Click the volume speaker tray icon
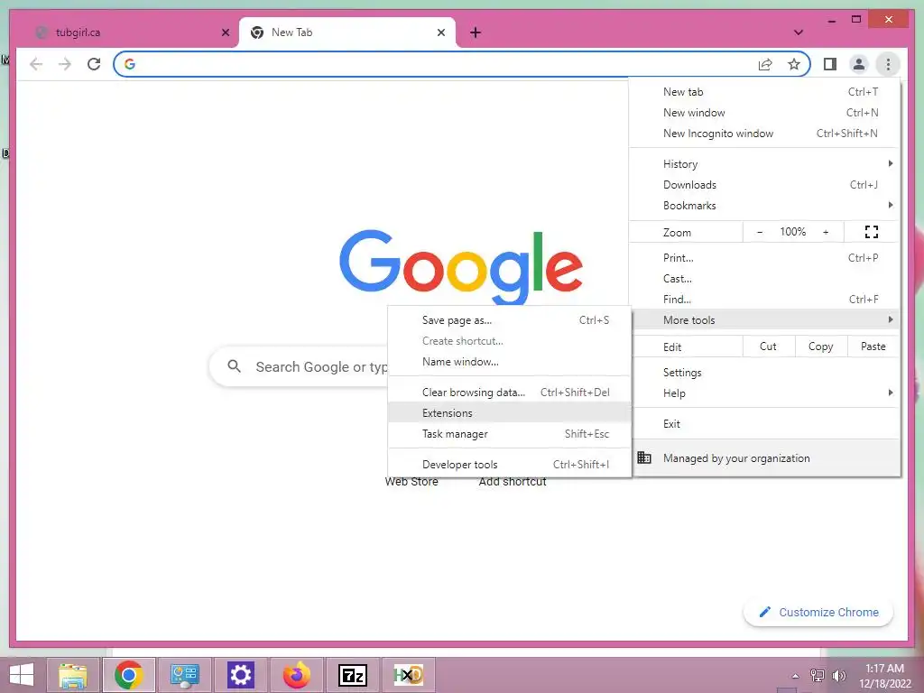This screenshot has height=693, width=924. pyautogui.click(x=838, y=675)
